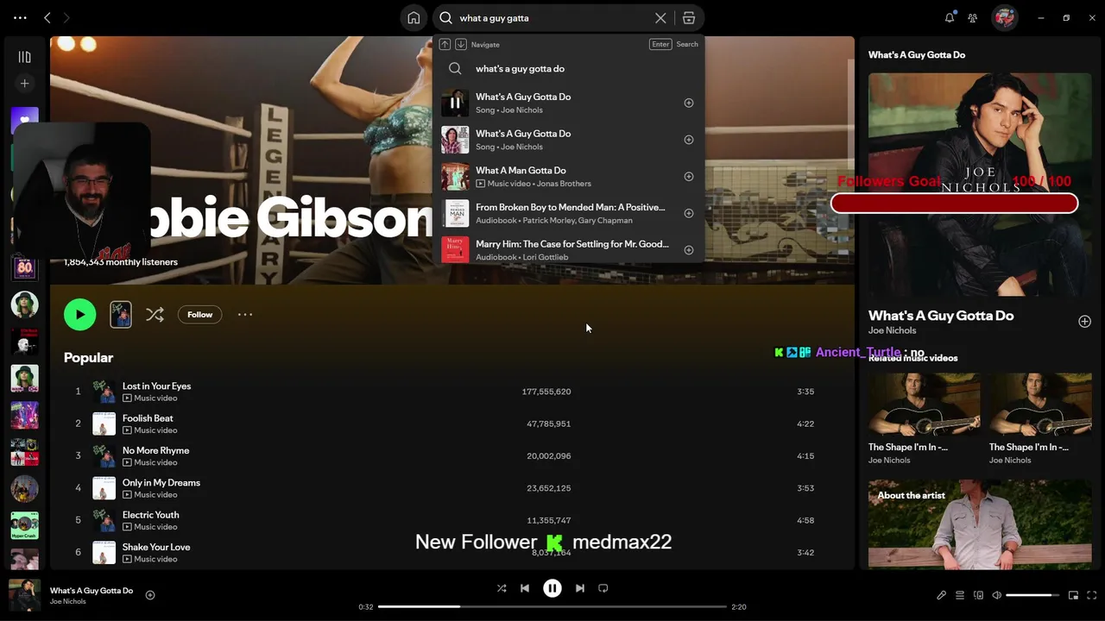Seek on the song progress bar
Image resolution: width=1105 pixels, height=621 pixels.
tap(552, 606)
